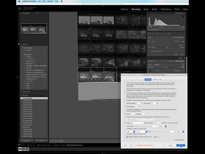205x154 pixels.
Task: Hide the top module picker arrow
Action: pos(102,6)
